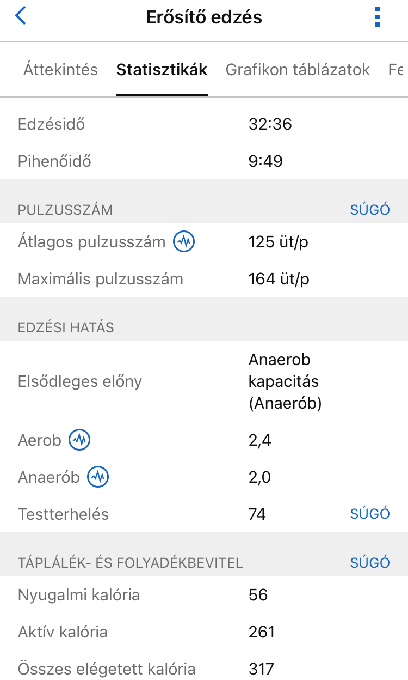Tap the Testterhelés value 74
This screenshot has width=408, height=680.
pyautogui.click(x=257, y=514)
